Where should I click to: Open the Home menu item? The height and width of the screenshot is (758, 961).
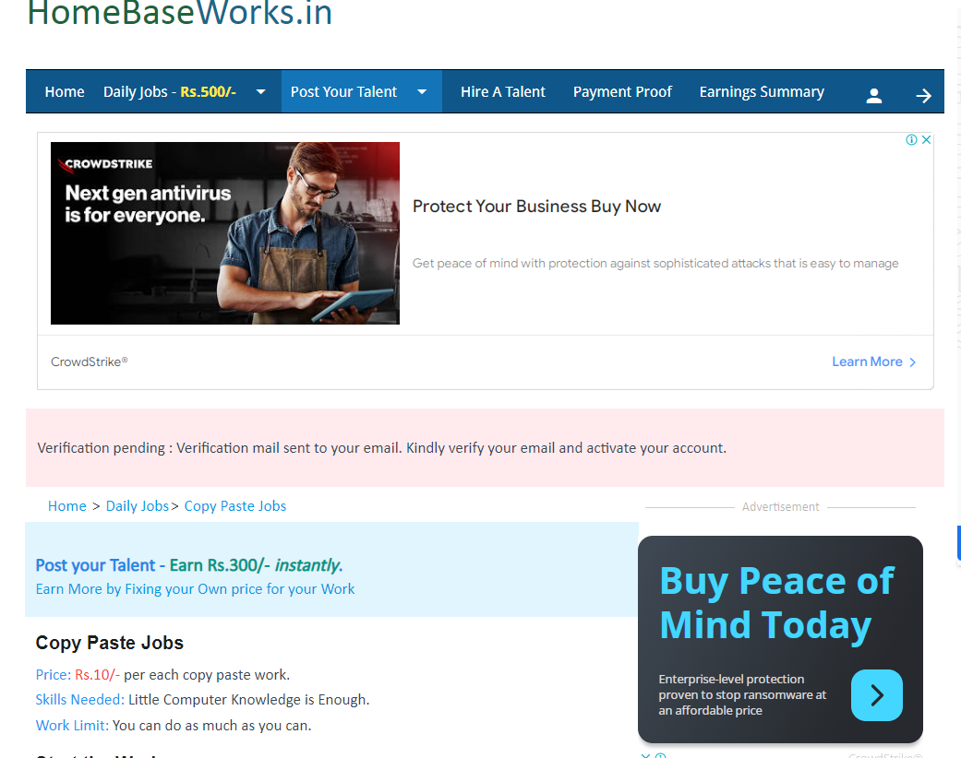[65, 92]
